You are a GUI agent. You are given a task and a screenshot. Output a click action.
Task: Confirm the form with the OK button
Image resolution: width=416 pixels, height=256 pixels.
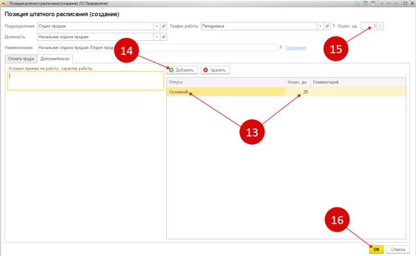pyautogui.click(x=376, y=249)
